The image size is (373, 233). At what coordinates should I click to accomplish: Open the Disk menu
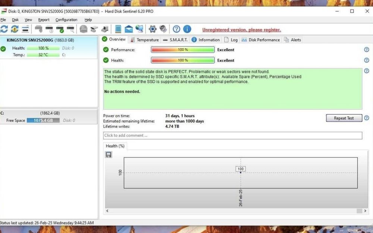coord(15,20)
